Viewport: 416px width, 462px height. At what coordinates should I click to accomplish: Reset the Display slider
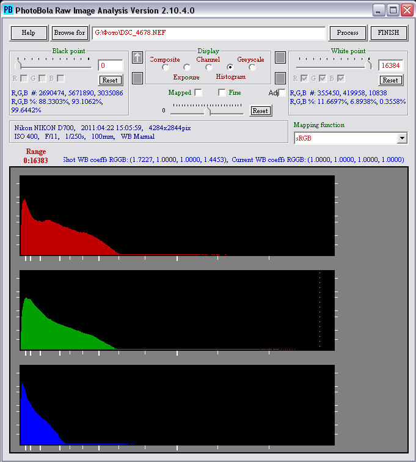260,111
